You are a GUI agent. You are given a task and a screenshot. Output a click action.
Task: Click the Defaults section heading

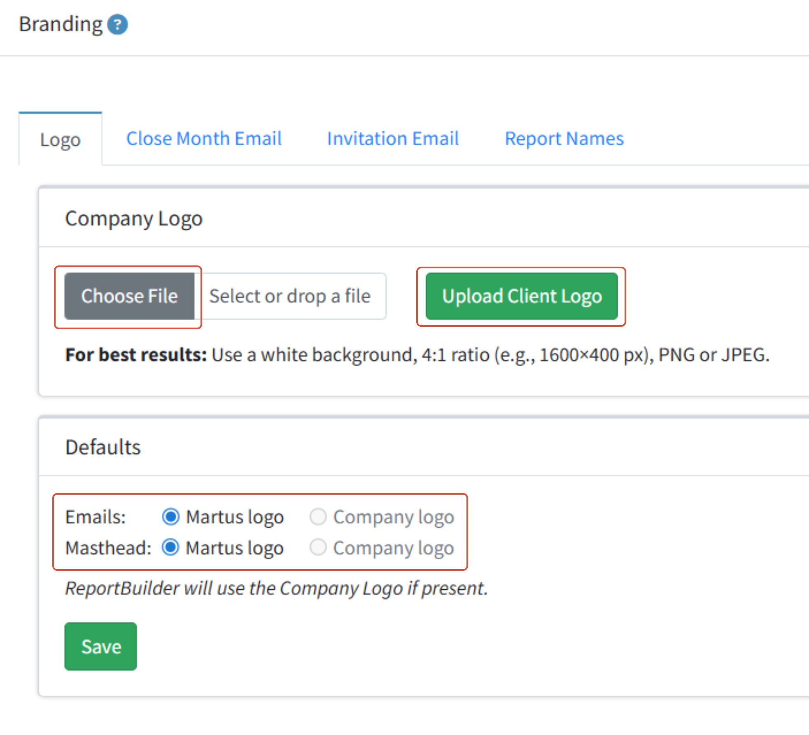[x=103, y=447]
